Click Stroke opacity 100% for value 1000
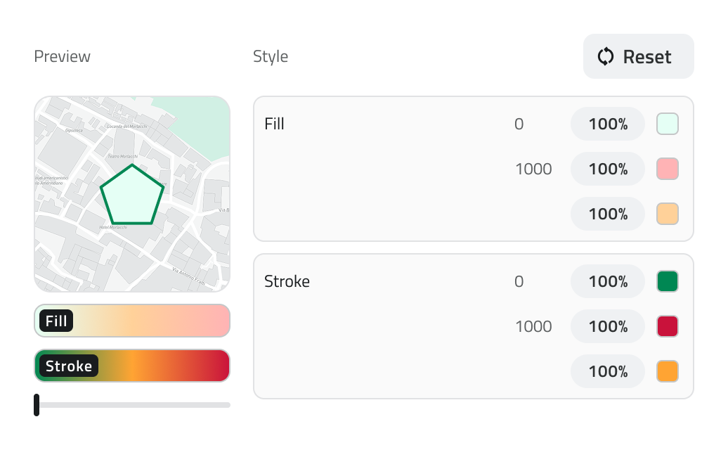 (x=608, y=326)
